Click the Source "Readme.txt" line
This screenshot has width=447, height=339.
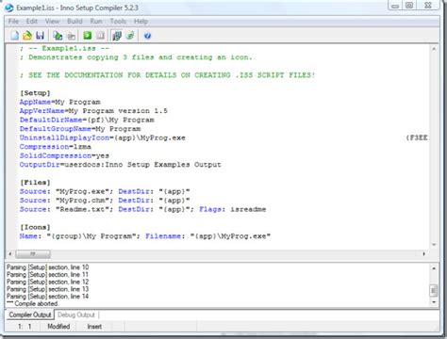[142, 209]
